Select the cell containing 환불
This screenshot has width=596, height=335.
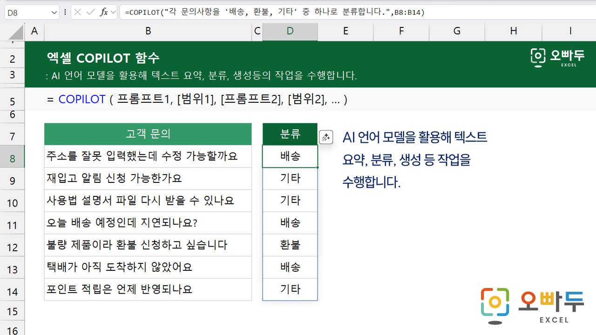[x=290, y=245]
